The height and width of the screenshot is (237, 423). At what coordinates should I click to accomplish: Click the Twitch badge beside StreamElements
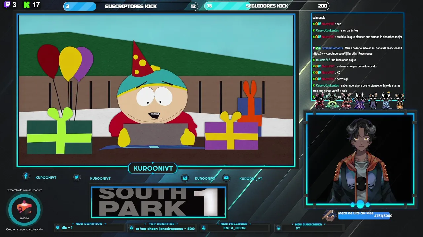coord(314,48)
